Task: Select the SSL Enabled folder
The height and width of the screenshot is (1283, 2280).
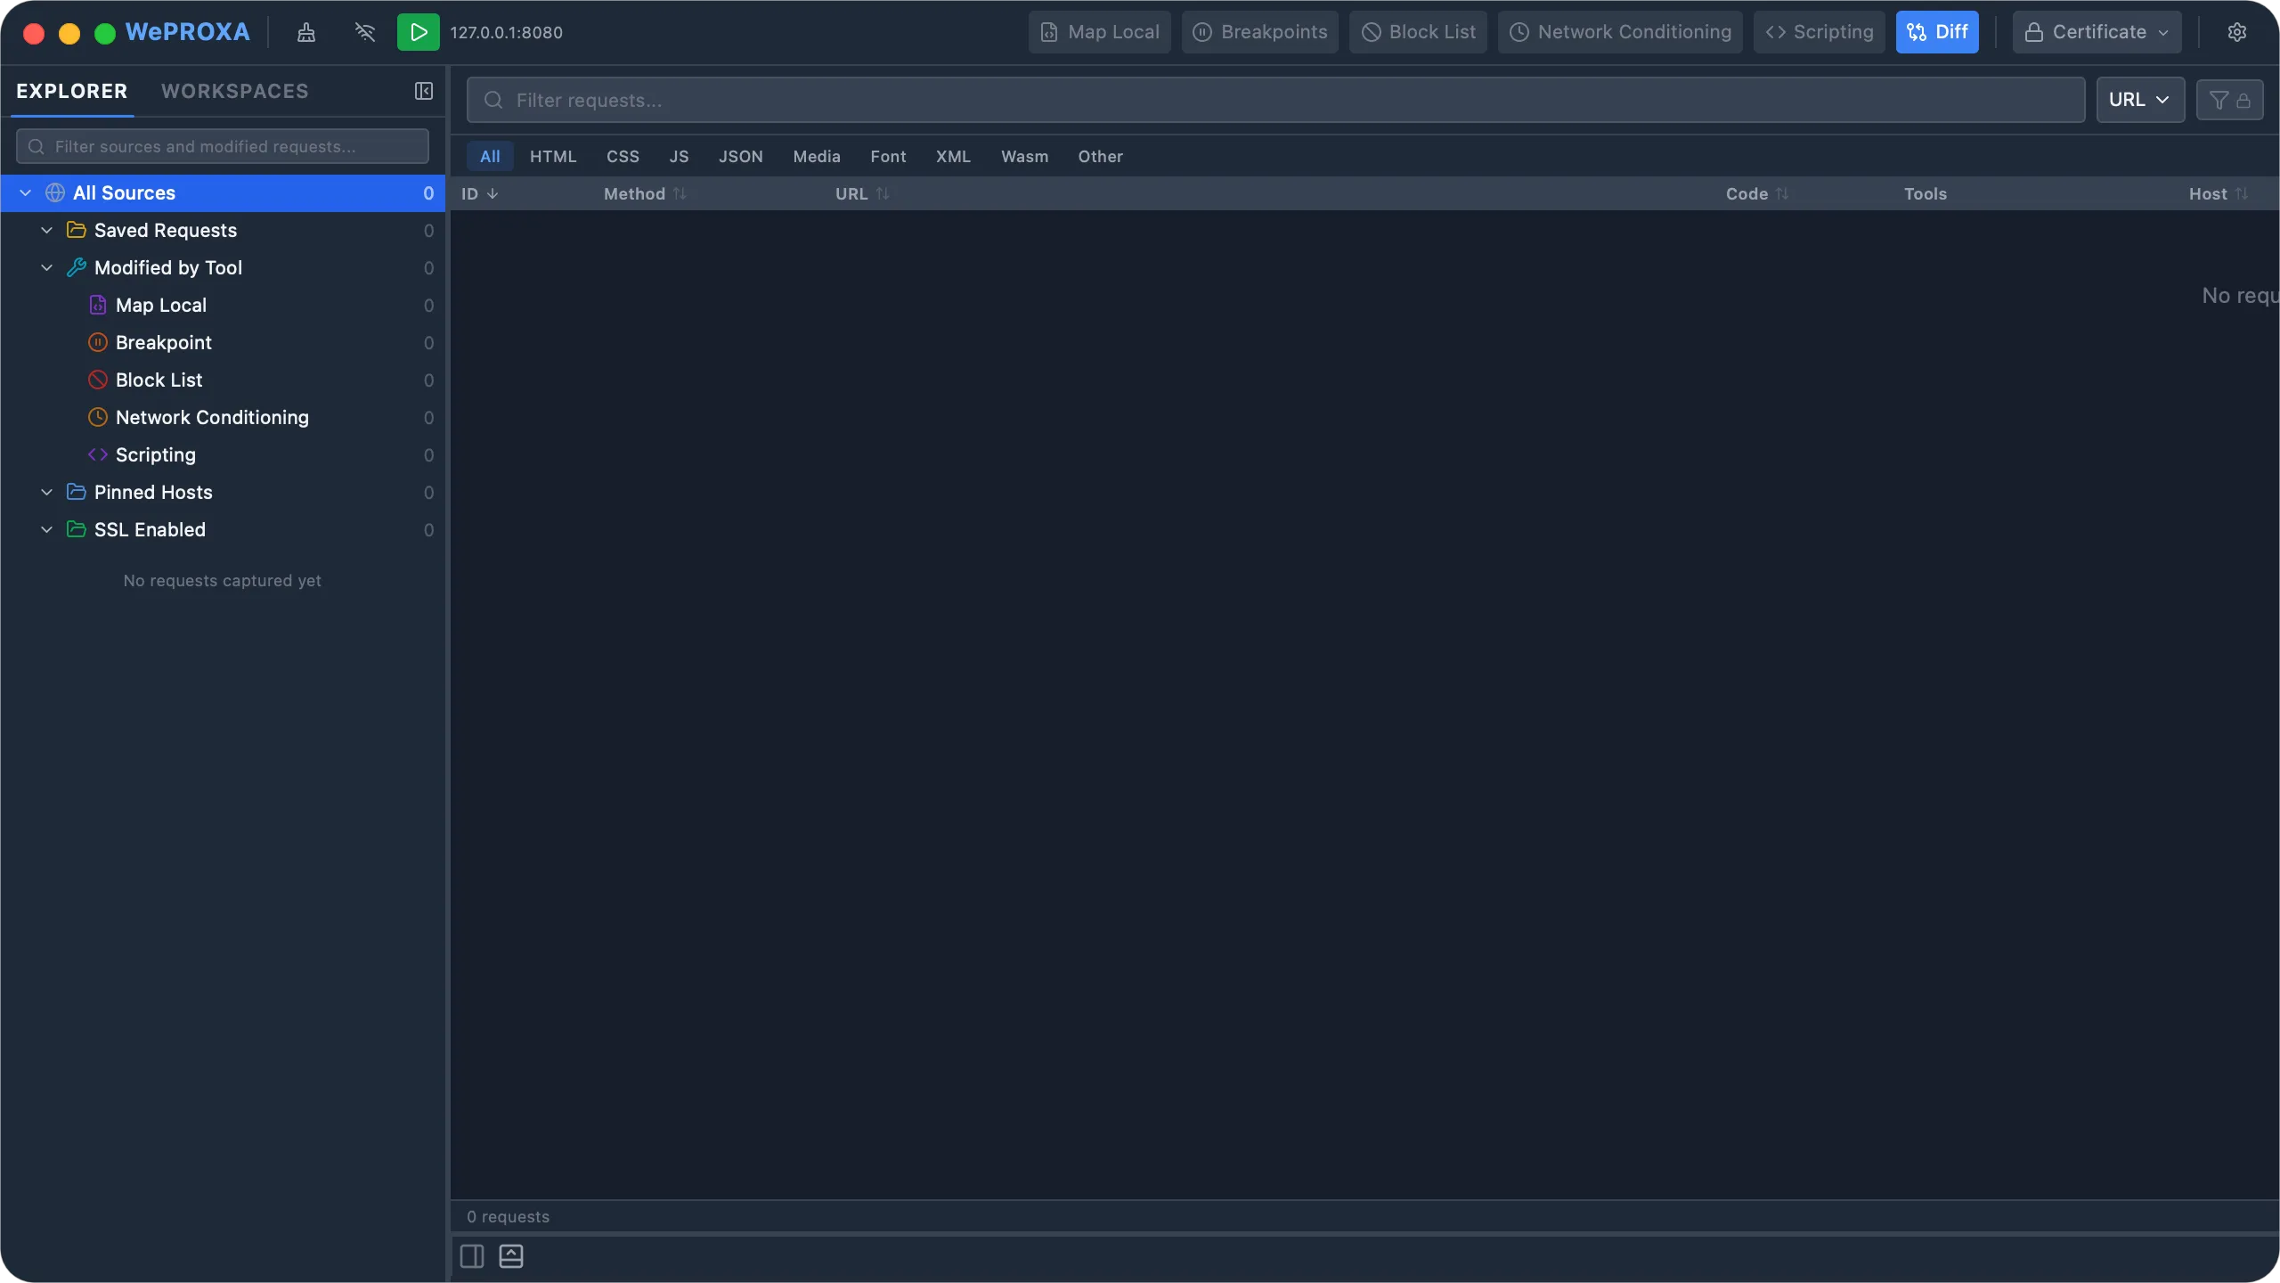Action: coord(223,529)
